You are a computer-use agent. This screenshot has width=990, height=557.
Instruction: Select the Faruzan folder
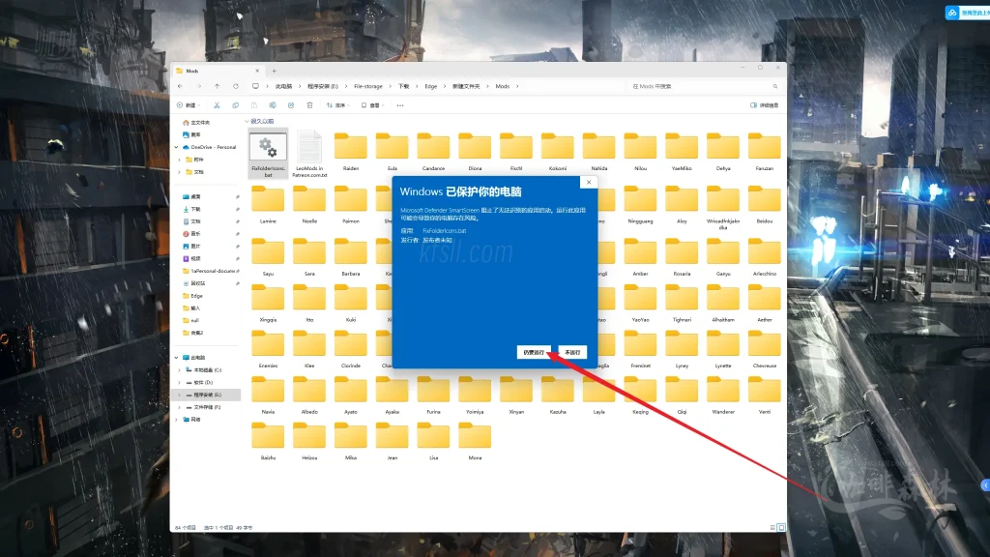click(764, 151)
